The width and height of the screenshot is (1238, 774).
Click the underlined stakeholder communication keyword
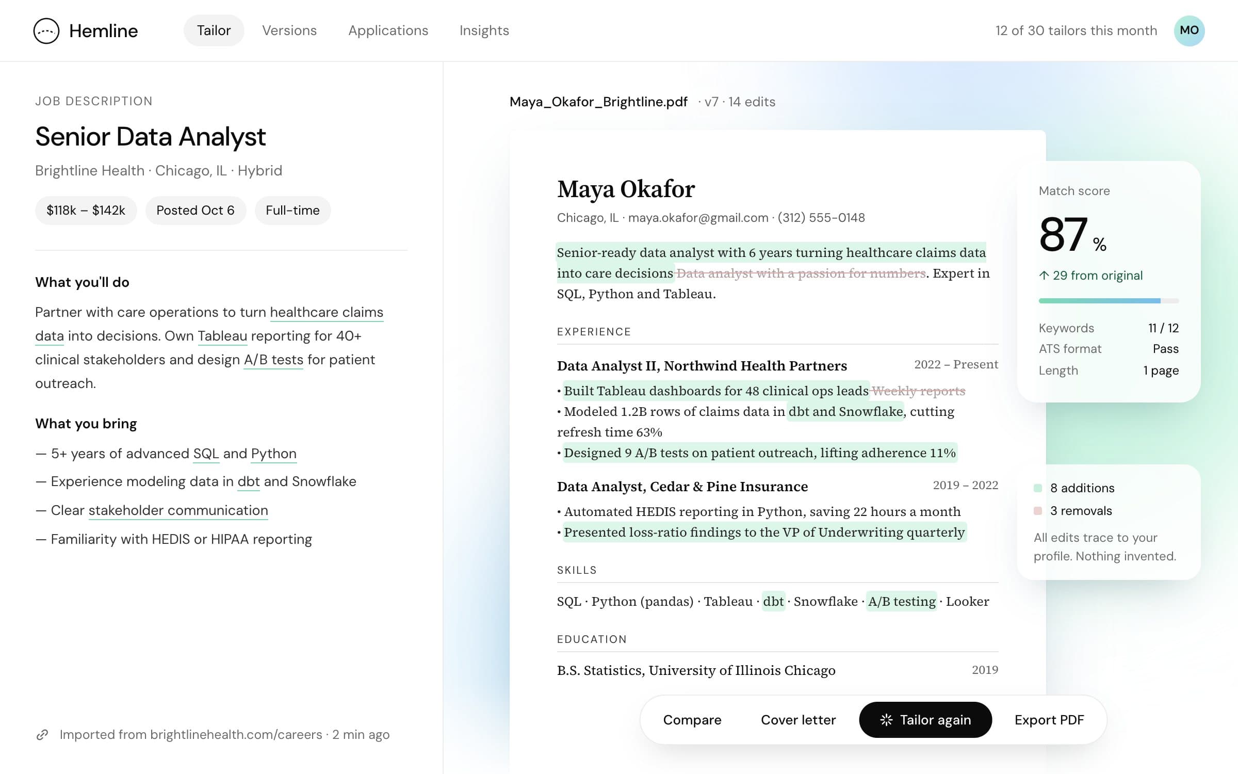(178, 510)
